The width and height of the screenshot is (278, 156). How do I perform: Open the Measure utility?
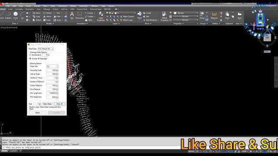tap(214, 16)
